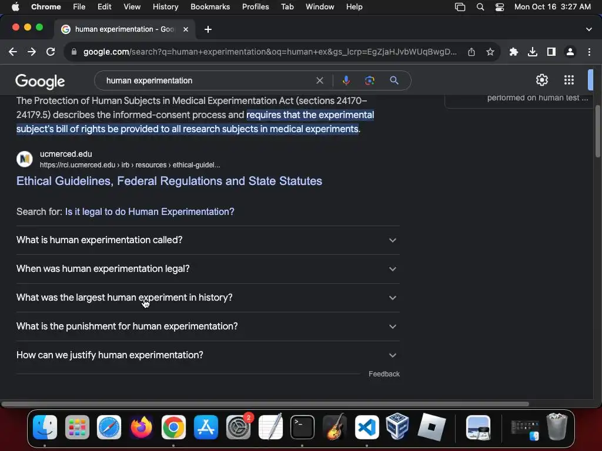The image size is (602, 451).
Task: Start Google voice search
Action: coord(346,80)
